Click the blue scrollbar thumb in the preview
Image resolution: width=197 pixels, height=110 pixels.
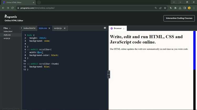(194, 50)
